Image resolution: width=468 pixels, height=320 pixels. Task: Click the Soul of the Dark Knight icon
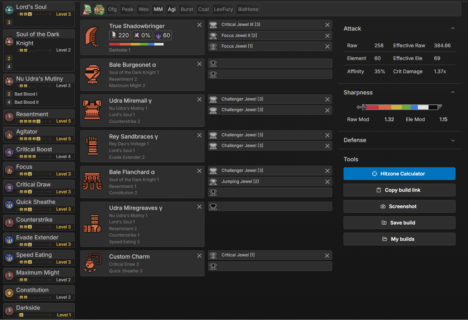pyautogui.click(x=9, y=42)
